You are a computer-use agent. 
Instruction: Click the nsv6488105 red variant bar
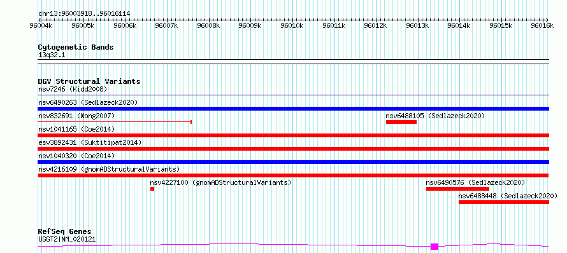click(401, 122)
